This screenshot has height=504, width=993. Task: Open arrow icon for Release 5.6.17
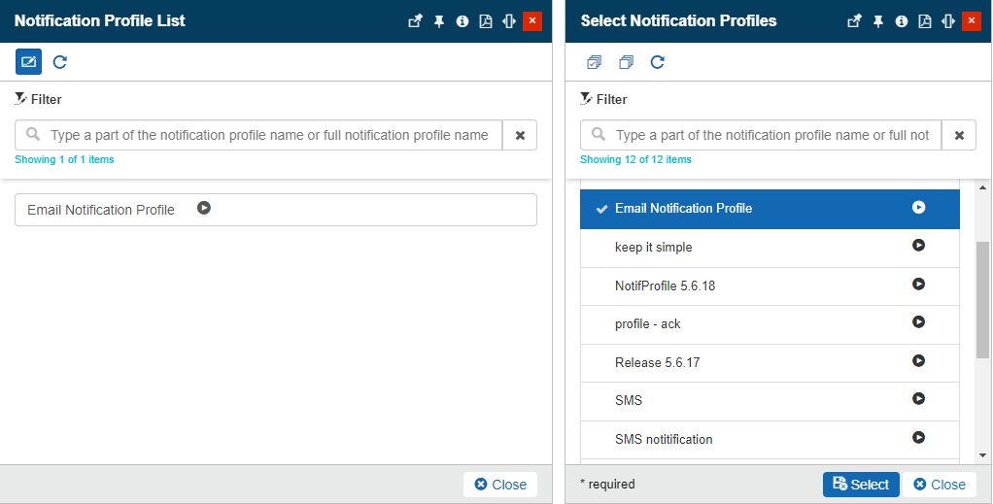click(x=919, y=360)
